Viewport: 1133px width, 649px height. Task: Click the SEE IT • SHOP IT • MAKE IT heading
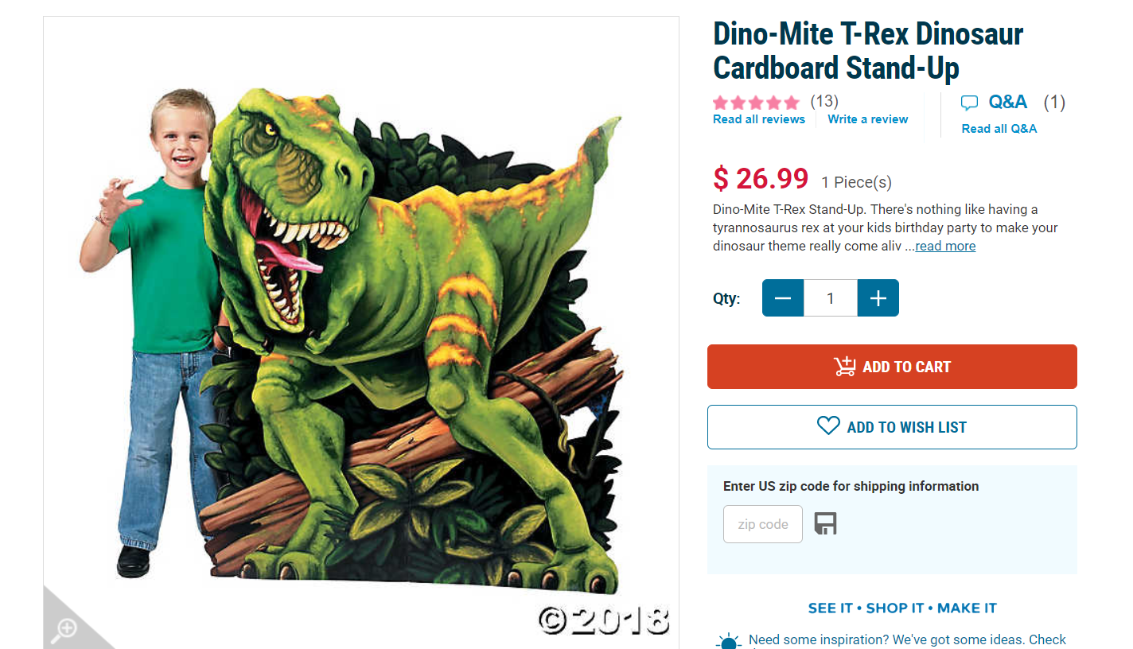pyautogui.click(x=902, y=608)
